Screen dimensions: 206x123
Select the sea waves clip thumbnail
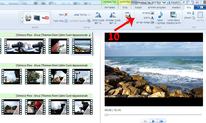(x=81, y=46)
